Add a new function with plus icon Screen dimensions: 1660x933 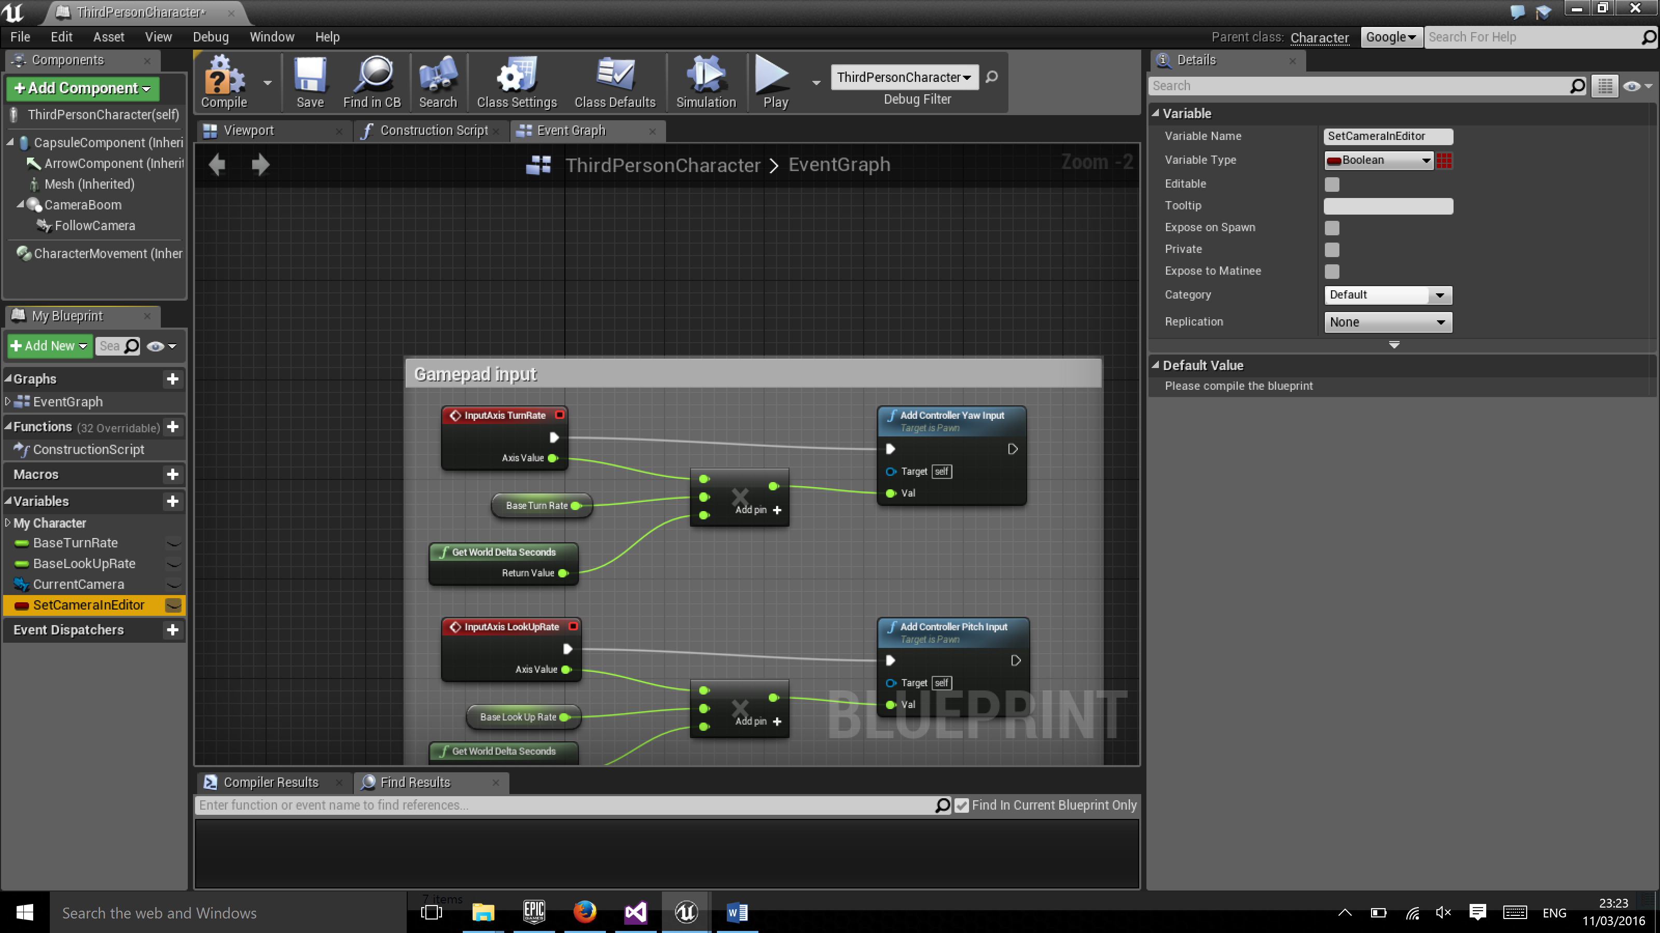point(172,427)
